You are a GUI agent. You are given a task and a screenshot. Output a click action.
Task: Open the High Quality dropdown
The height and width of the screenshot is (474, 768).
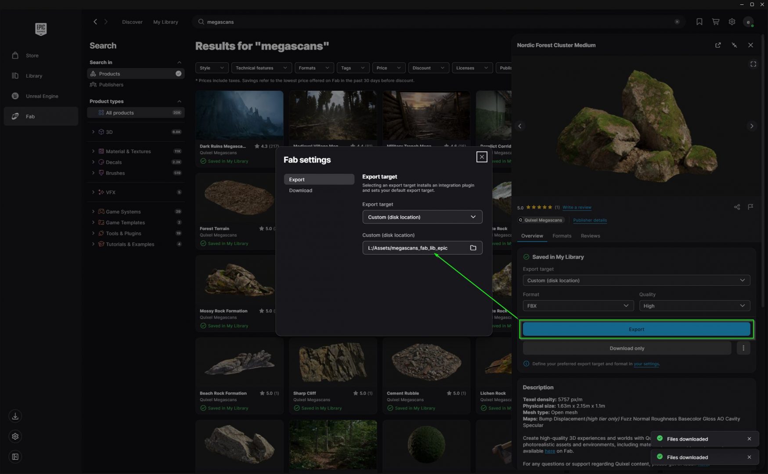[694, 306]
